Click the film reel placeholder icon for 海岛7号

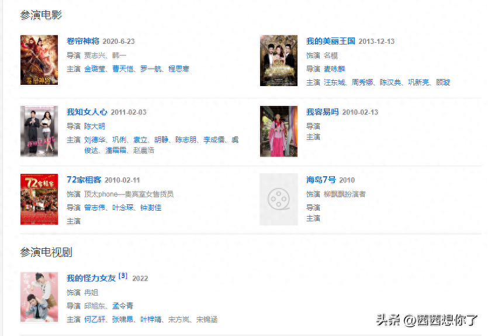(x=279, y=199)
